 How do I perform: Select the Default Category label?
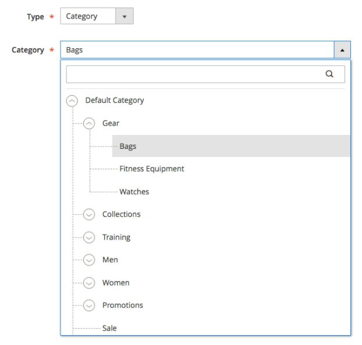115,100
